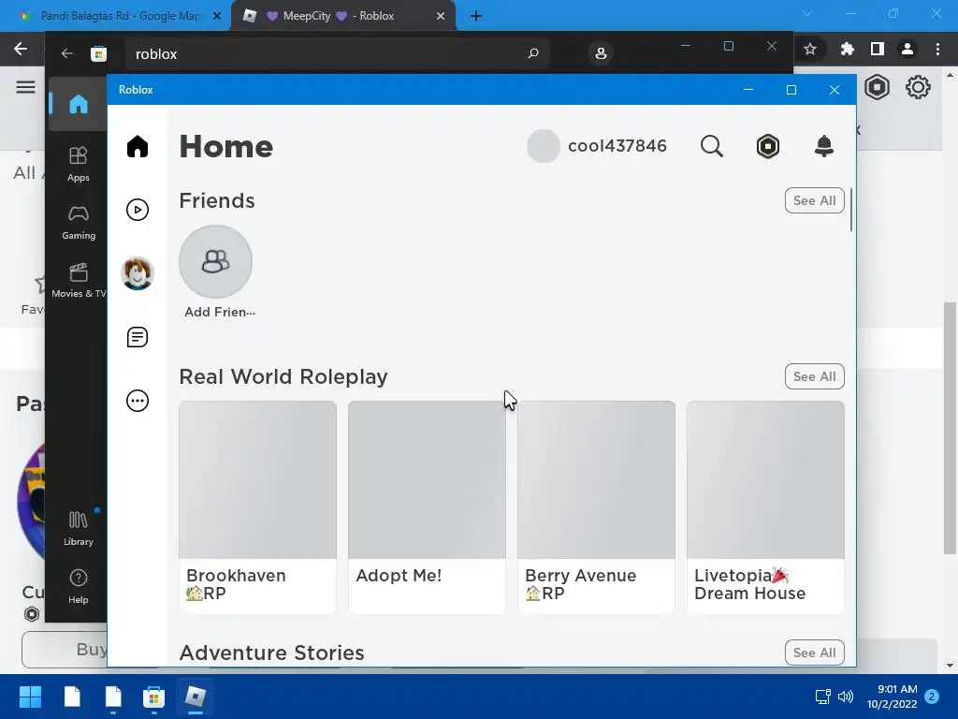Open Berry Avenue RP game card
The width and height of the screenshot is (958, 719).
[x=596, y=506]
